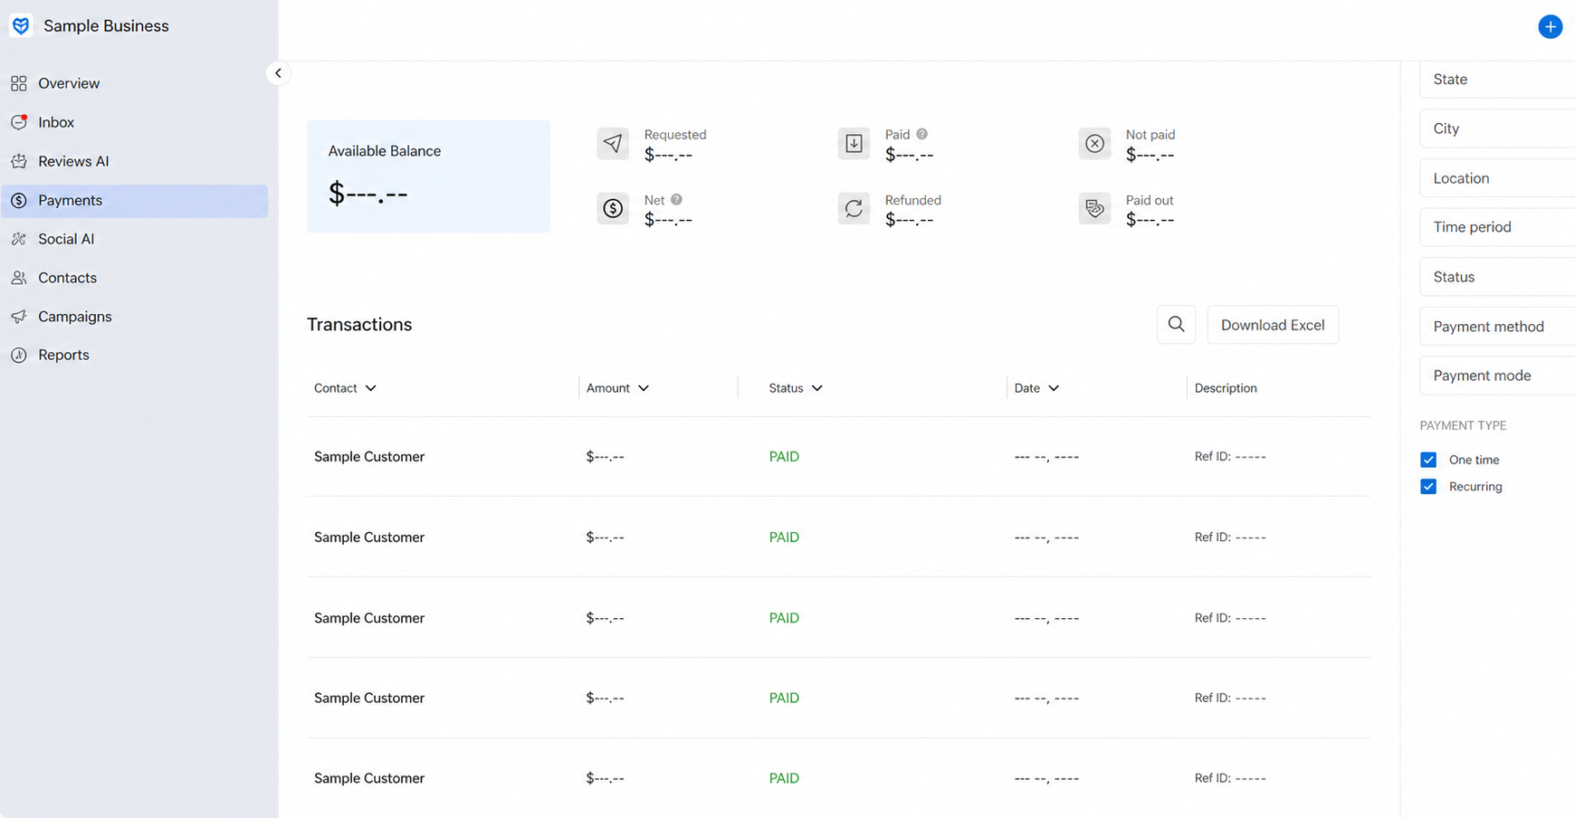Collapse the sidebar with the chevron button
The image size is (1575, 818).
[278, 72]
